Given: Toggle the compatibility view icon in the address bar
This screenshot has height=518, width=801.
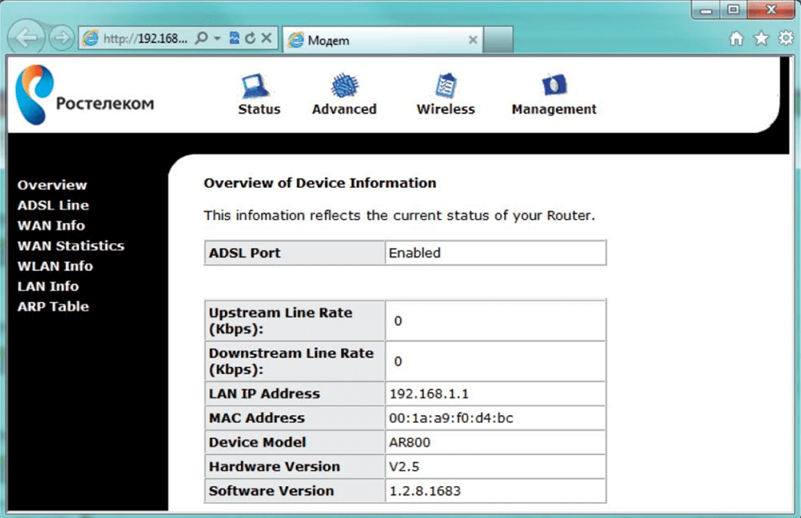Looking at the screenshot, I should [234, 38].
